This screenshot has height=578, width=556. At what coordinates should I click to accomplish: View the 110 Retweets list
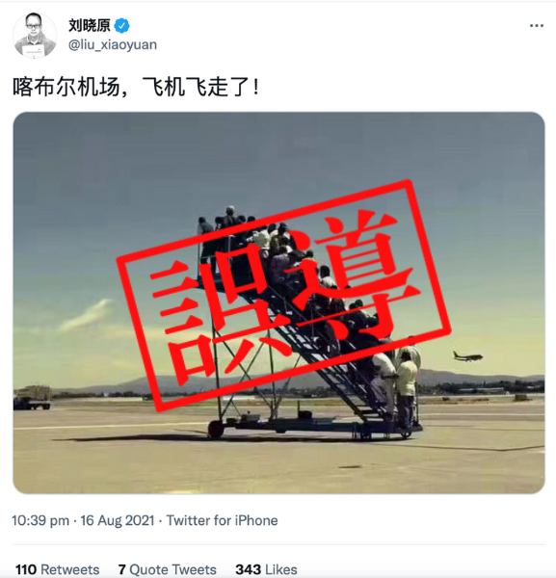58,569
